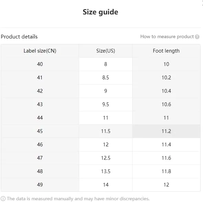The width and height of the screenshot is (203, 202).
Task: Click the help question mark icon
Action: coord(197,37)
